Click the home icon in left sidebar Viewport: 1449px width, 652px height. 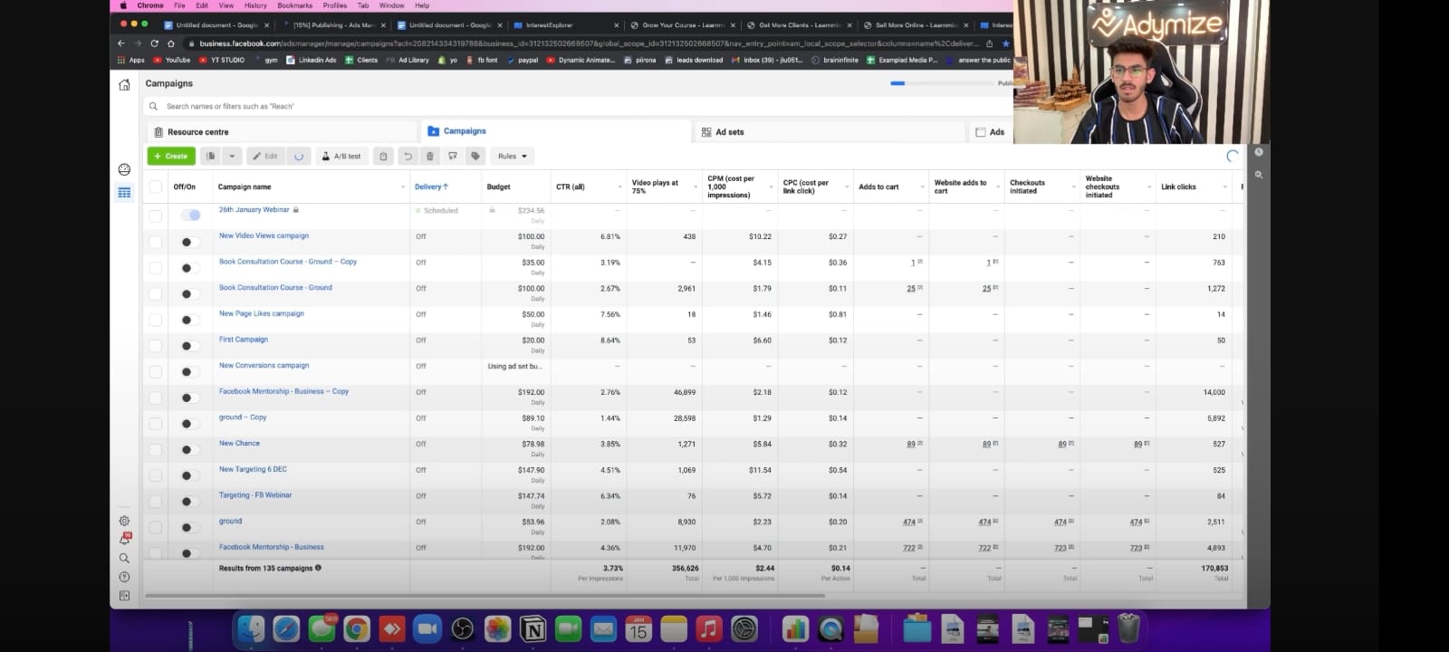[x=125, y=84]
